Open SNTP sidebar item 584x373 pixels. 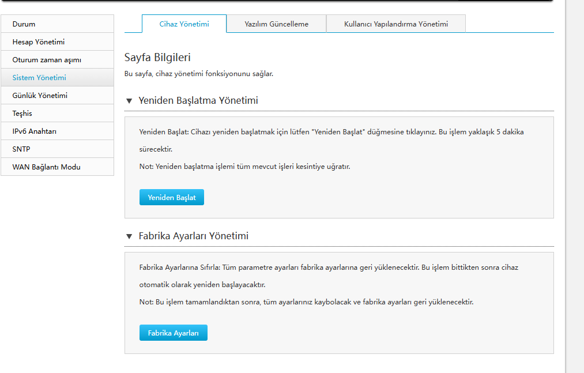57,149
